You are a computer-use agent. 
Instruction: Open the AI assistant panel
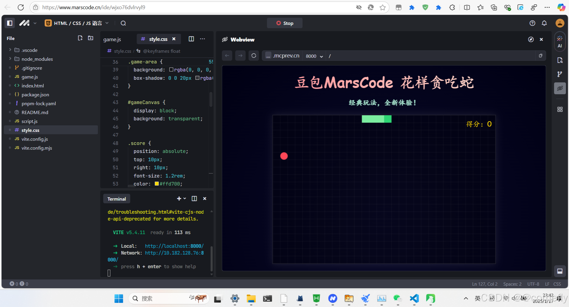560,41
